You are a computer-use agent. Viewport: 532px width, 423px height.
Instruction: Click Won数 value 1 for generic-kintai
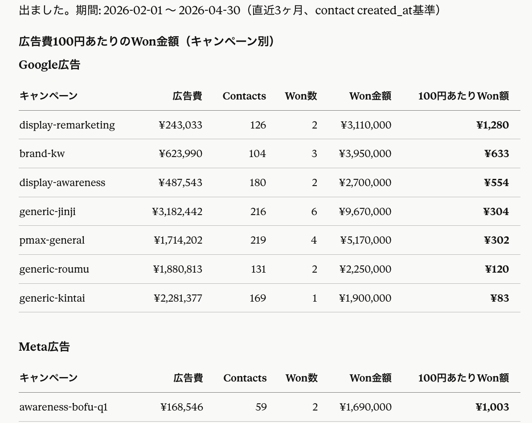pos(315,299)
